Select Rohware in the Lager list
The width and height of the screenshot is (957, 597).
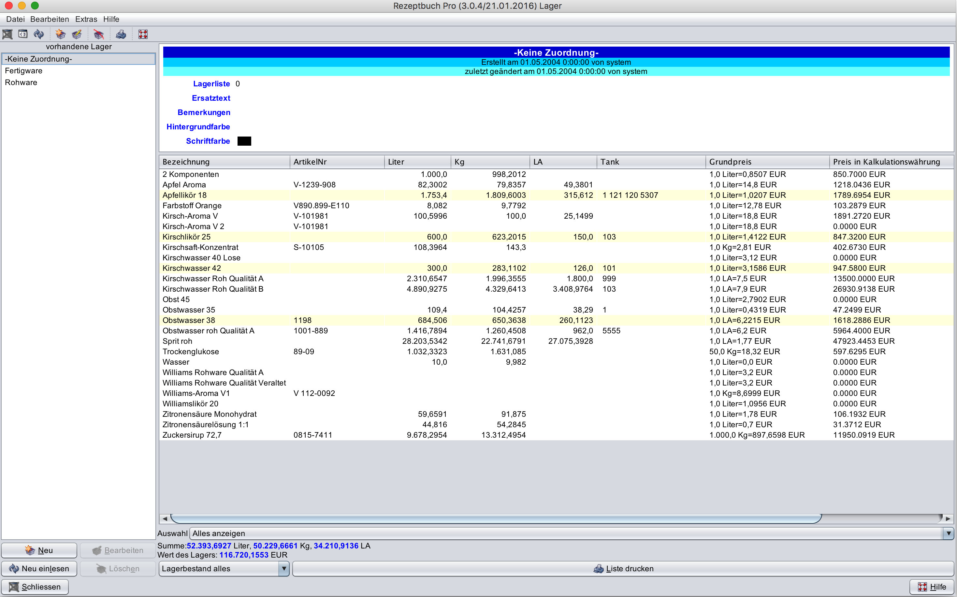pyautogui.click(x=21, y=82)
